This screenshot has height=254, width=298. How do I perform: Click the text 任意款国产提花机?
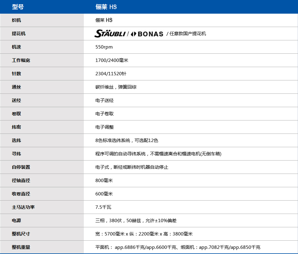coord(188,34)
